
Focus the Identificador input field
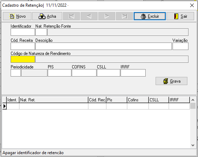[x=23, y=32]
